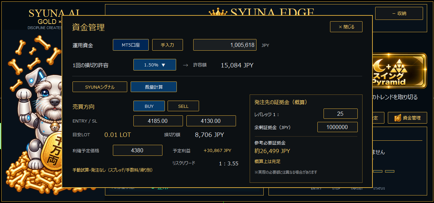434x203 pixels.
Task: Click the 目安LOT value 0.01 LOT
Action: coord(118,135)
